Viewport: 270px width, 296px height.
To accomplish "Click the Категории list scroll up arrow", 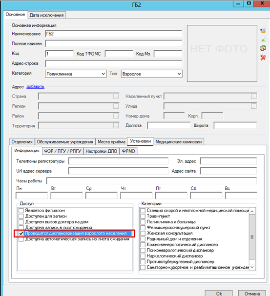I will pyautogui.click(x=252, y=211).
